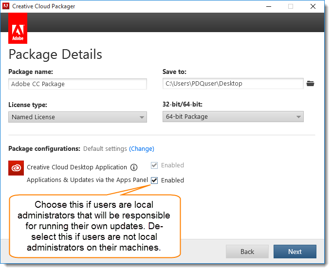Screen dimensions: 332x271
Task: Close the Creative Cloud Packager window
Action: 313,6
